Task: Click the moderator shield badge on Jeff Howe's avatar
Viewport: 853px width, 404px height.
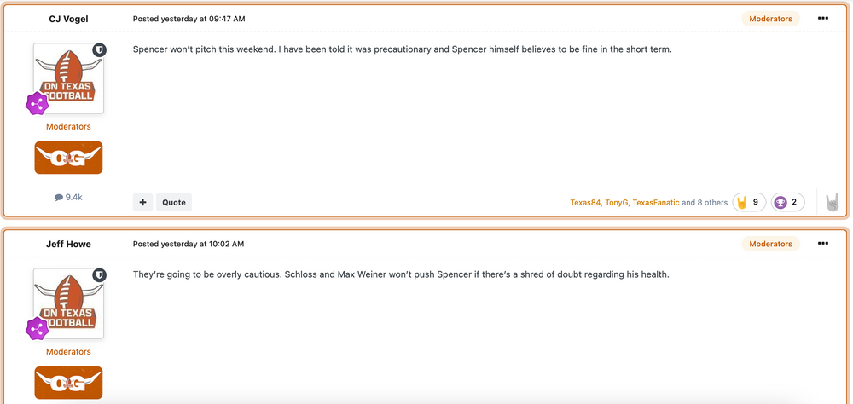Action: click(x=99, y=275)
